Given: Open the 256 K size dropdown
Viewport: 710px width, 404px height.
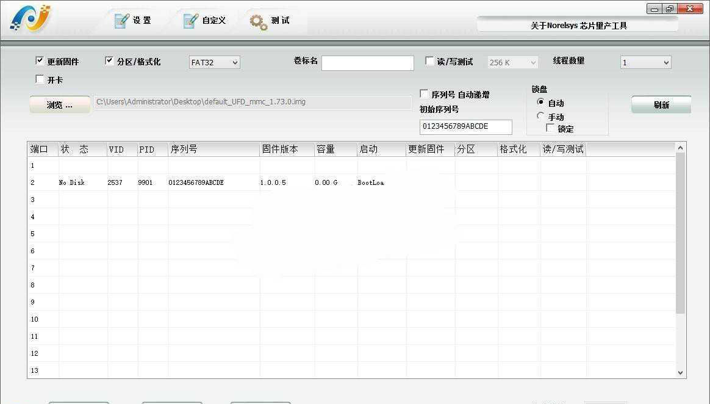Looking at the screenshot, I should point(512,62).
